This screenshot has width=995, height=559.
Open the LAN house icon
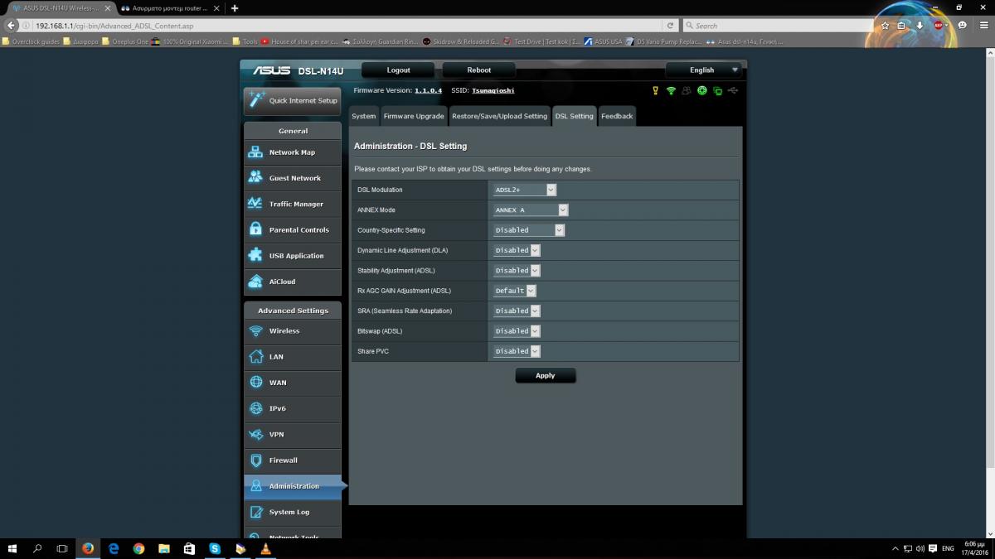(x=255, y=357)
